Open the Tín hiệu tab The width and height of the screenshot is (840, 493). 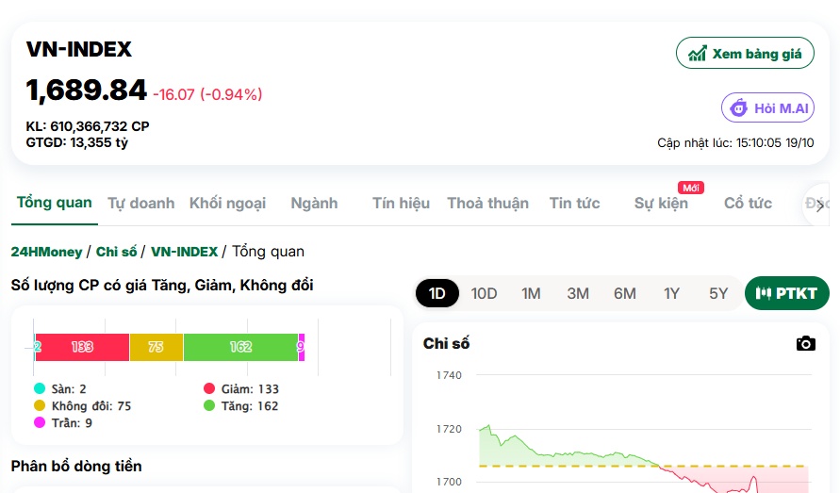click(x=402, y=203)
